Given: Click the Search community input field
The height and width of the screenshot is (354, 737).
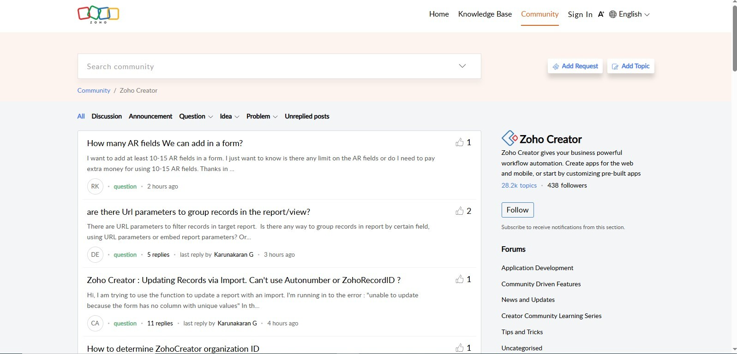Looking at the screenshot, I should [x=279, y=66].
